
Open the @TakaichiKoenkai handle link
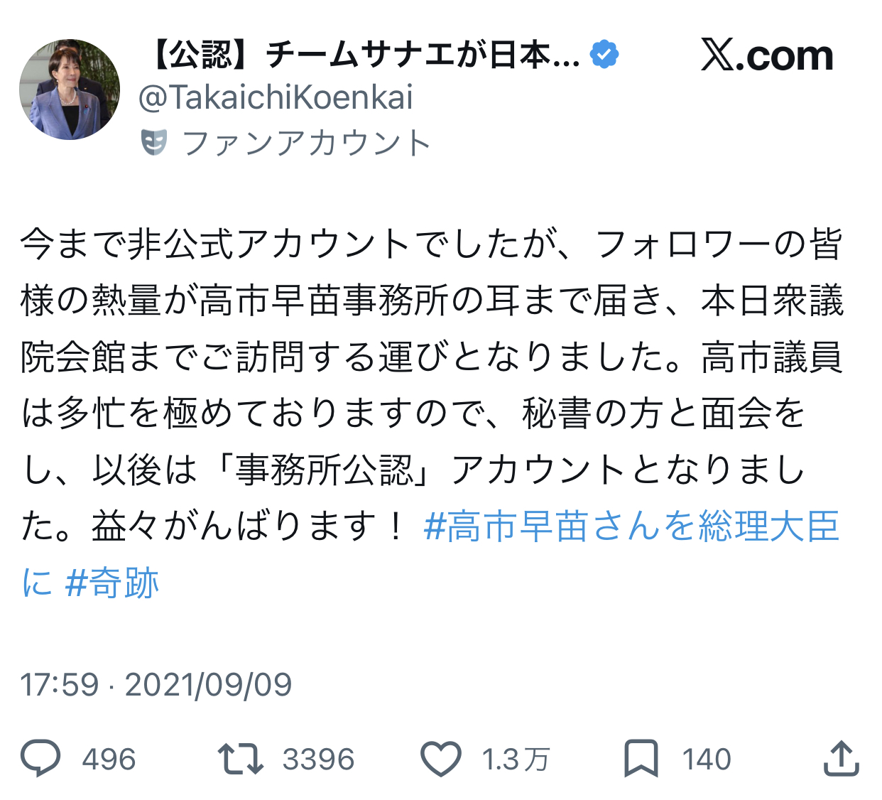tap(276, 97)
